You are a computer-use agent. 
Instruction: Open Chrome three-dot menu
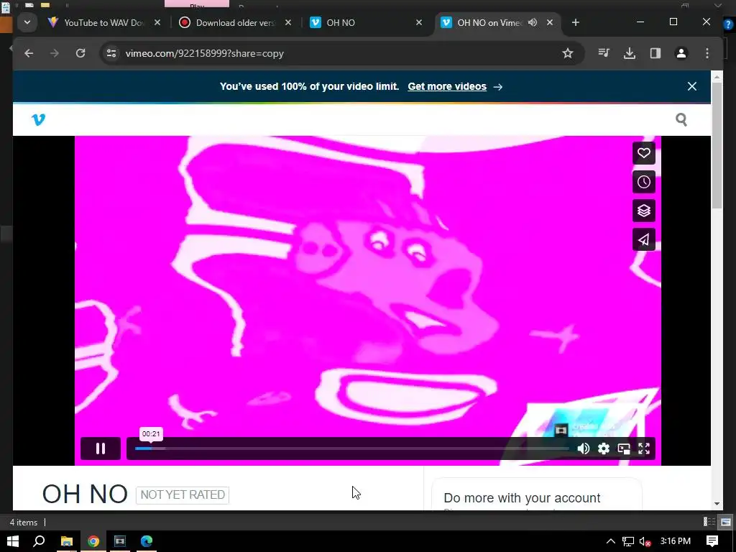pyautogui.click(x=707, y=53)
